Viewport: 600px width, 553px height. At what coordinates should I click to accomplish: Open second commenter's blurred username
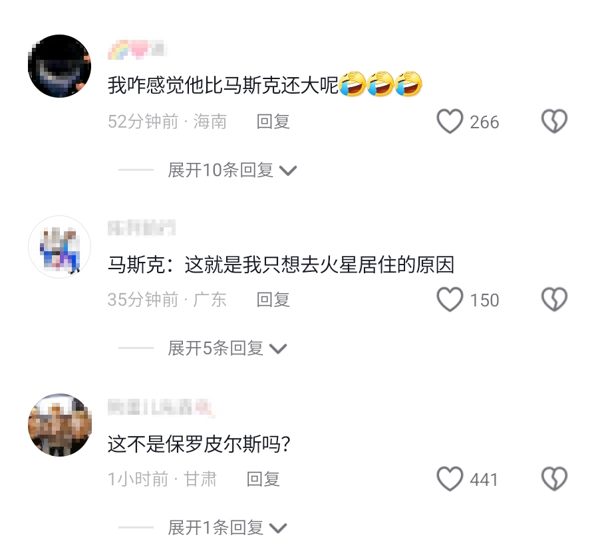[142, 228]
